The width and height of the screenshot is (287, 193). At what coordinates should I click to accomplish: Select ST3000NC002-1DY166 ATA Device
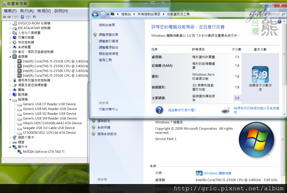point(49,133)
